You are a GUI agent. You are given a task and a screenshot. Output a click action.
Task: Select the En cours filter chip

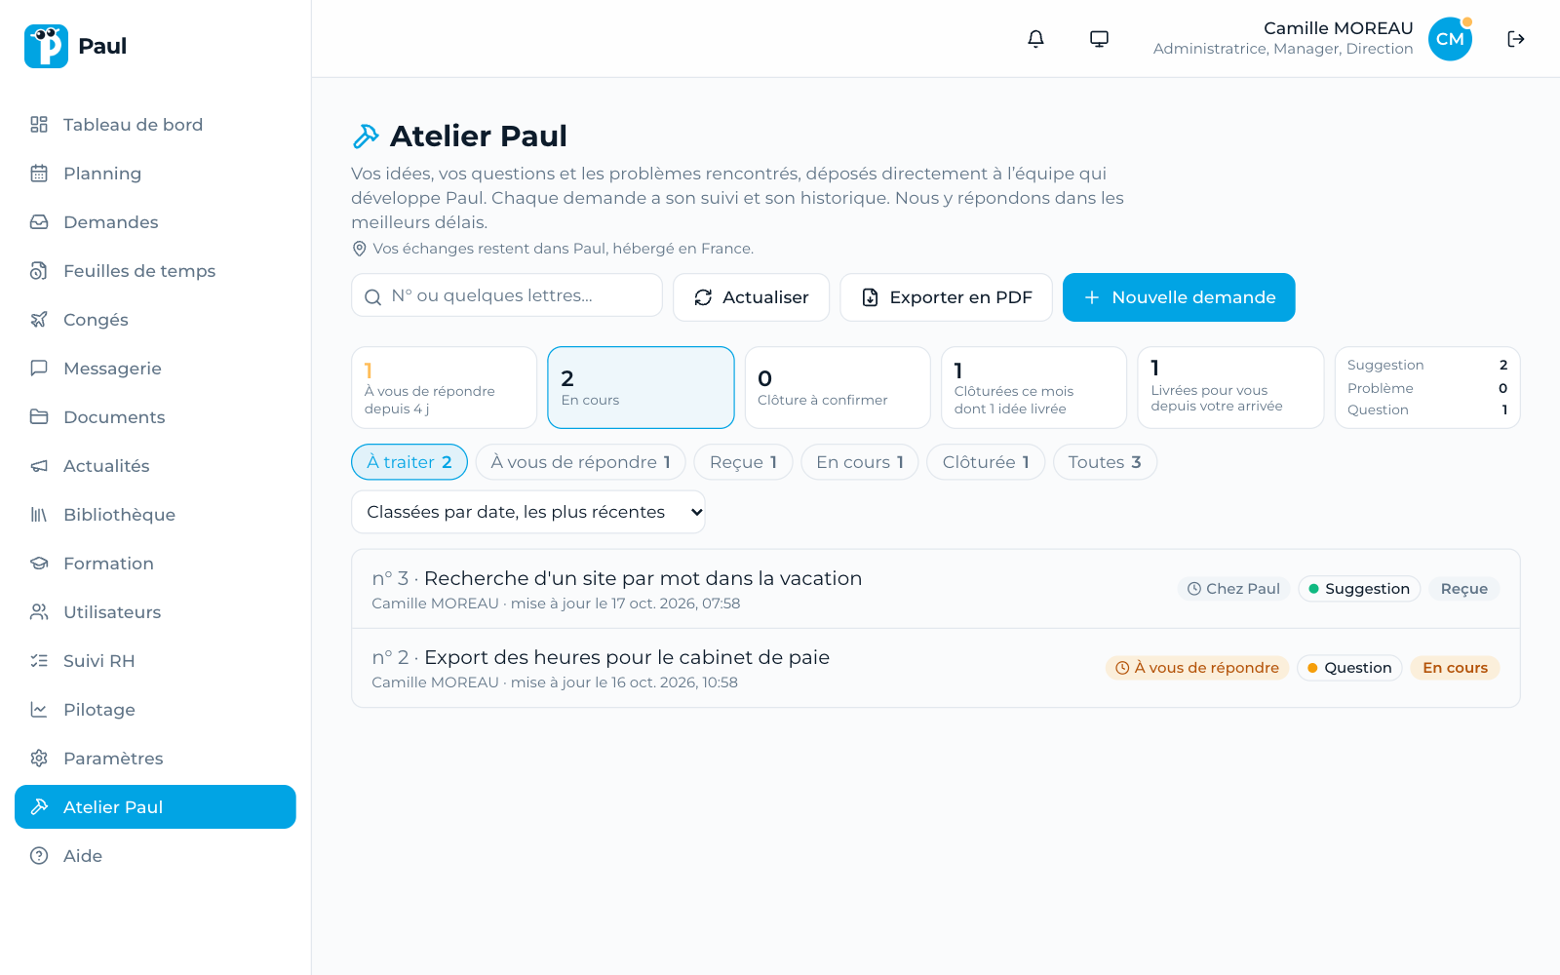[859, 462]
